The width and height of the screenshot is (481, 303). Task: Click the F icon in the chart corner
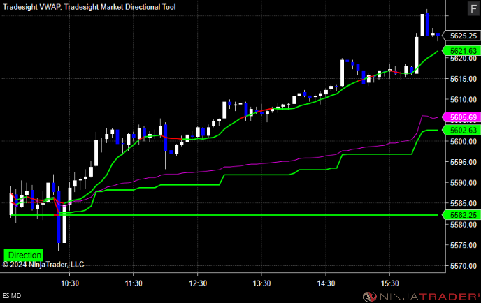pos(473,8)
